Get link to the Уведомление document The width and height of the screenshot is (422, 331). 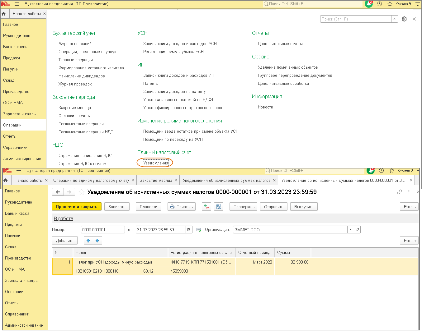coord(400,192)
